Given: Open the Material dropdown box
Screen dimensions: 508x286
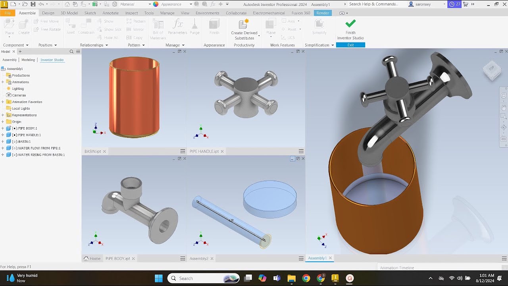Looking at the screenshot, I should [135, 4].
